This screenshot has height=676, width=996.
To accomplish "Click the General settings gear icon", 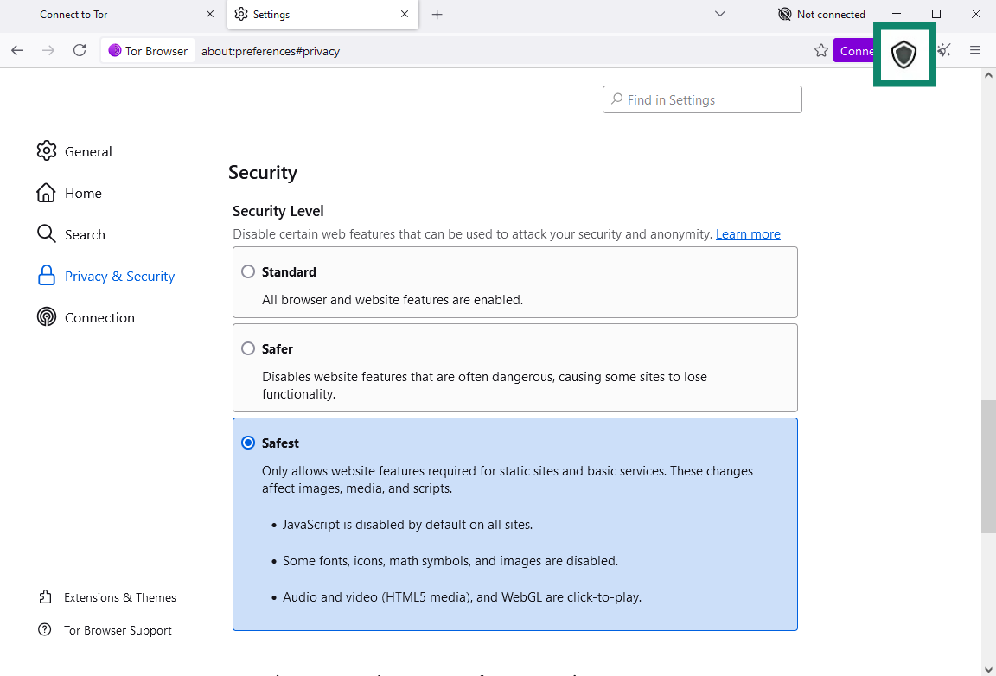I will (x=47, y=151).
